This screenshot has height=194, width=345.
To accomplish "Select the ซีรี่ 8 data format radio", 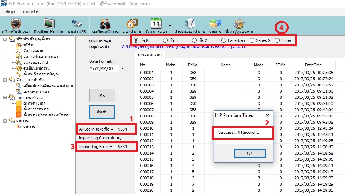I will 136,40.
